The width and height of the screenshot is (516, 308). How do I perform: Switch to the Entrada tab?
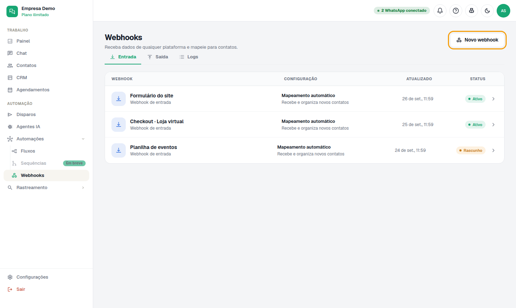tap(123, 57)
